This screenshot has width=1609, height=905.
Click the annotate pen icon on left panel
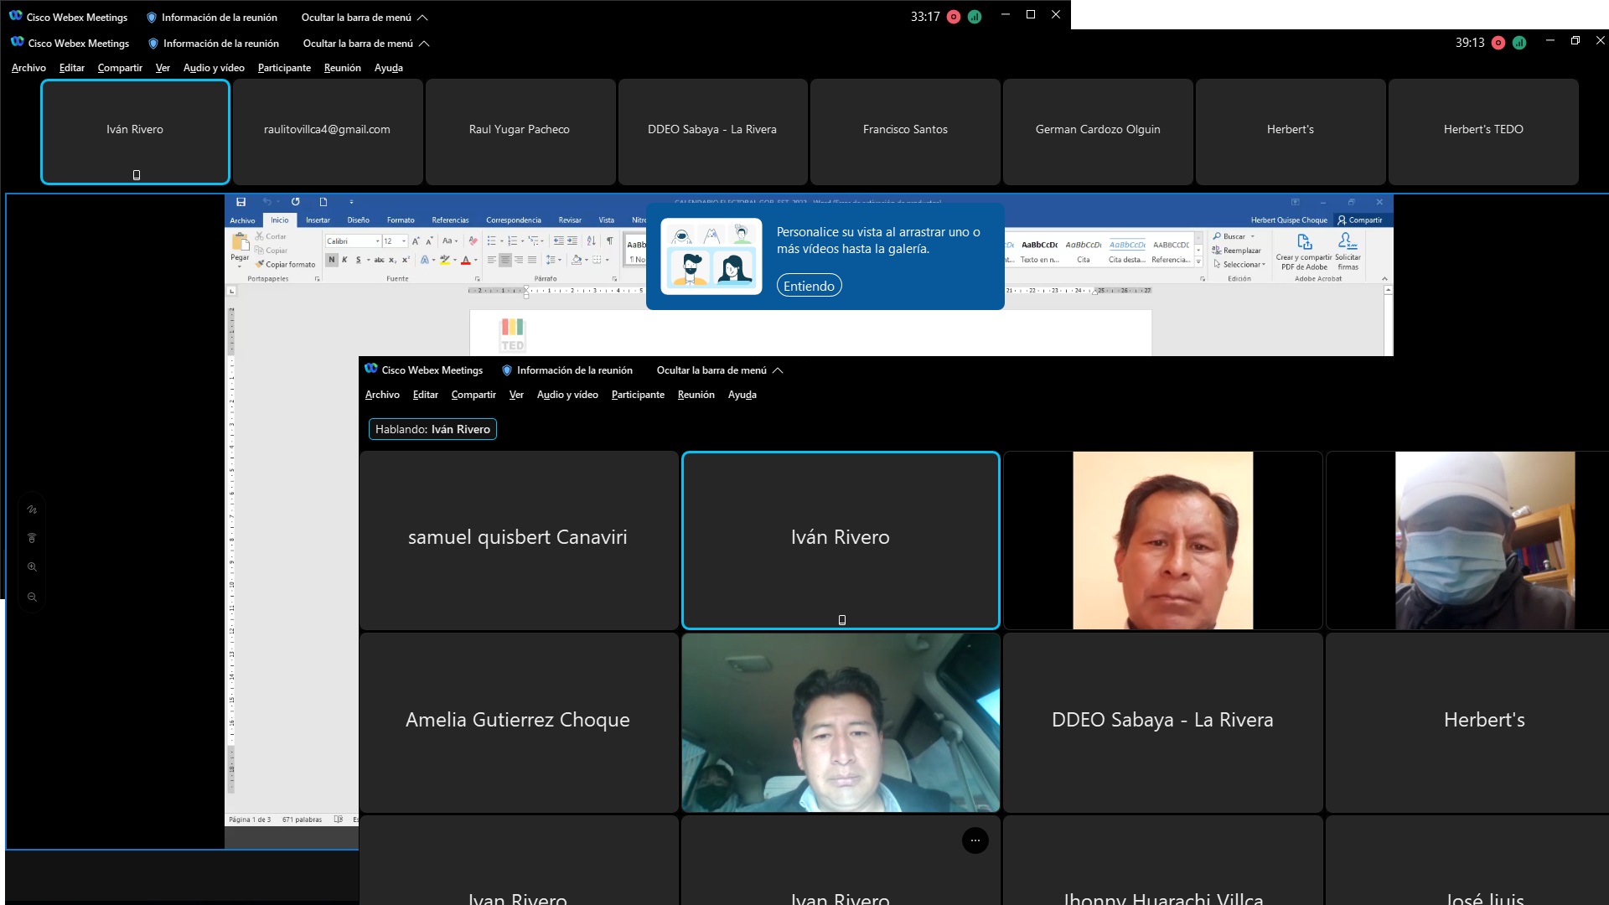(x=32, y=509)
